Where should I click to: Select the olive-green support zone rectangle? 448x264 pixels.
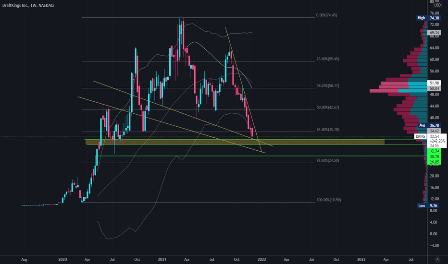pos(235,142)
